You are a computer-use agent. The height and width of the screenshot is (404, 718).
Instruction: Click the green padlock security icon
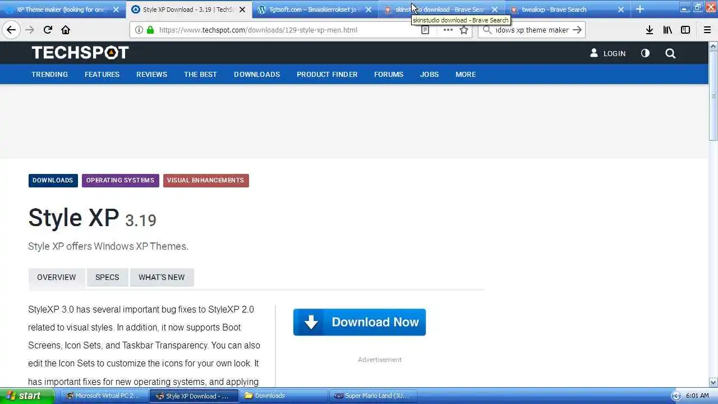coord(150,30)
